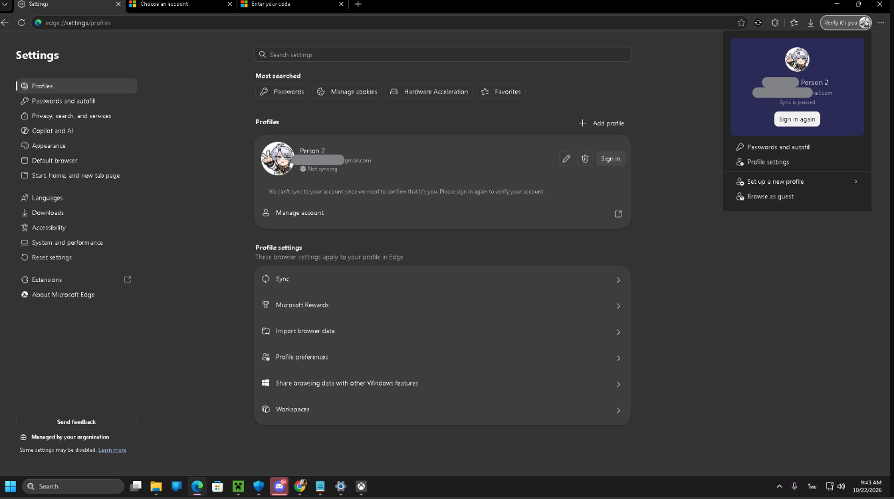
Task: Switch to the Enter your code tab
Action: (292, 4)
